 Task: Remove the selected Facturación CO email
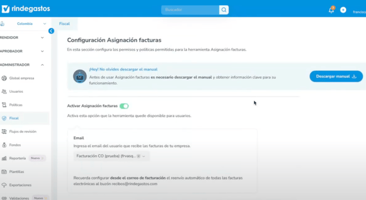[138, 156]
